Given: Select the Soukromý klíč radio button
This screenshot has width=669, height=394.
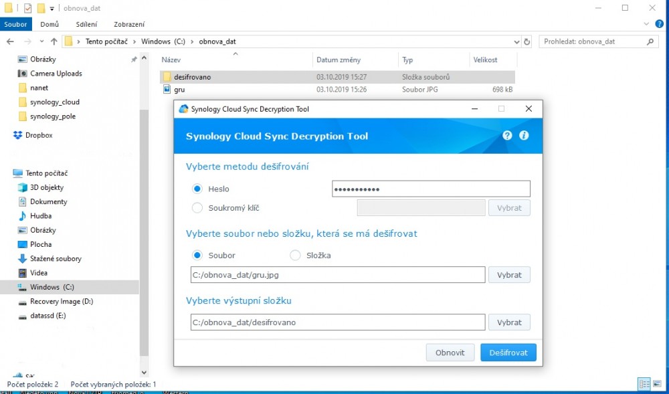Looking at the screenshot, I should pyautogui.click(x=197, y=208).
